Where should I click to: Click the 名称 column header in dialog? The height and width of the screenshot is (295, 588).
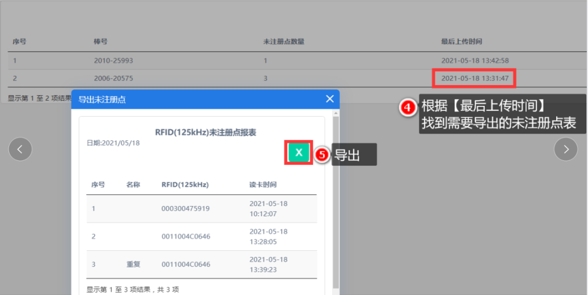click(133, 185)
